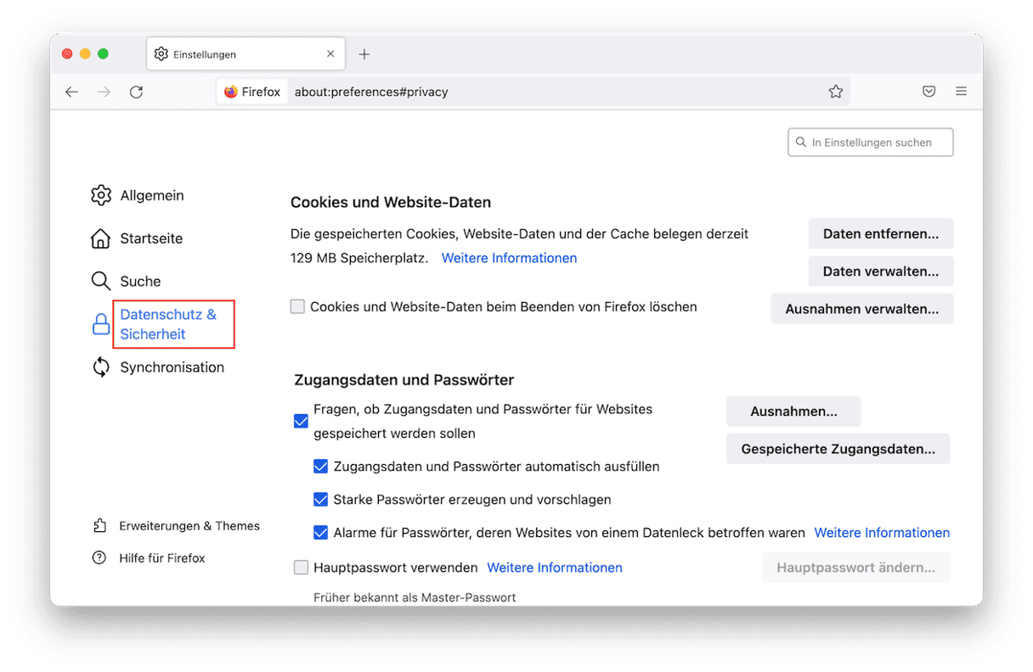This screenshot has width=1033, height=672.
Task: Click the Startseite house icon
Action: tap(101, 238)
